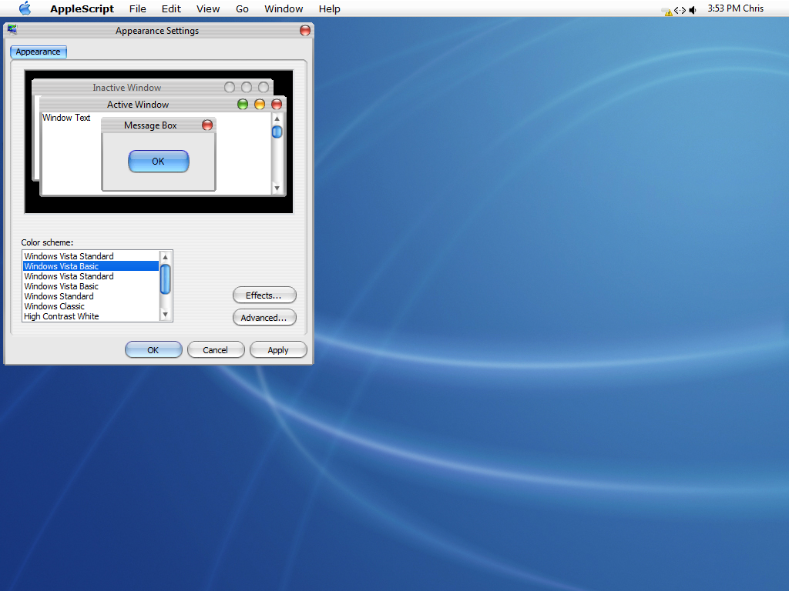Click the Cancel button

click(x=216, y=350)
